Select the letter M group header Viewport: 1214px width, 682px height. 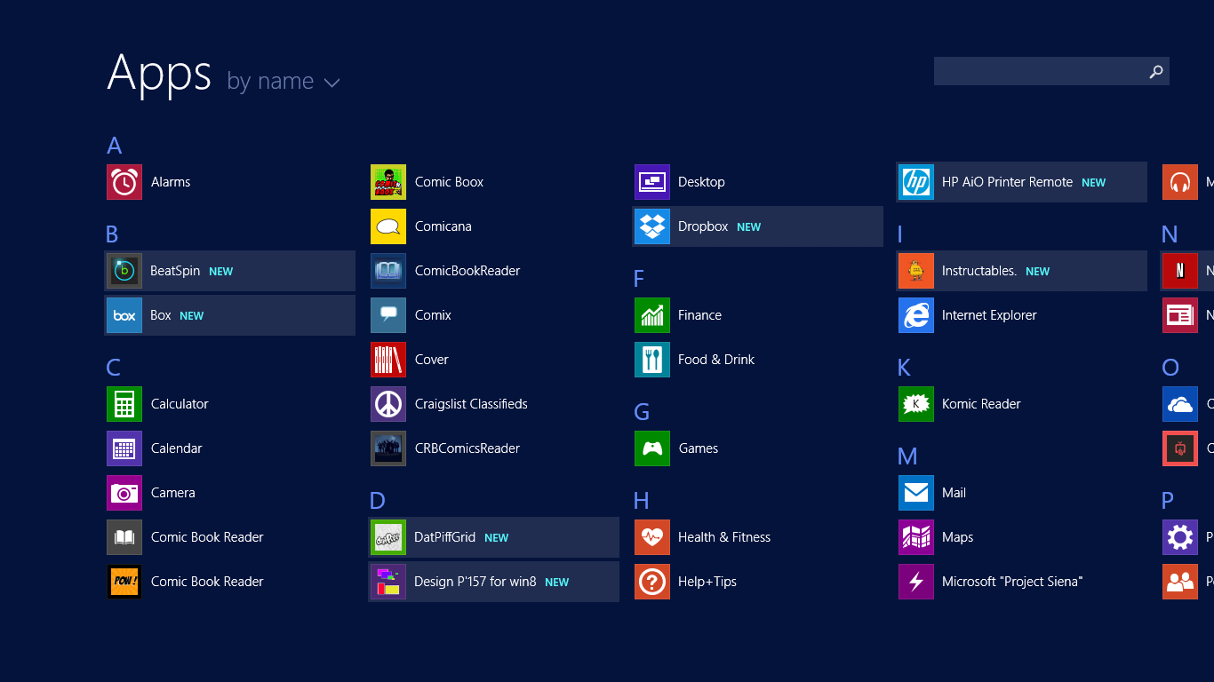(x=907, y=456)
